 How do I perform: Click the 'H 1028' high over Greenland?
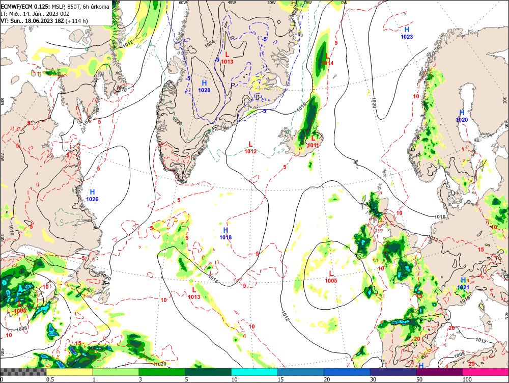[x=204, y=87]
